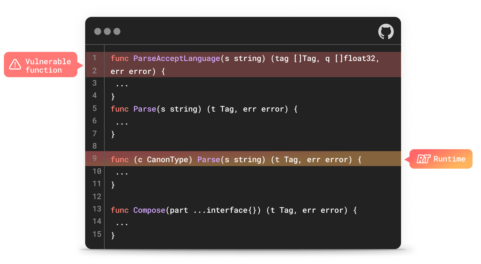The image size is (481, 264).
Task: Expand the ellipsis on line 14
Action: (122, 224)
